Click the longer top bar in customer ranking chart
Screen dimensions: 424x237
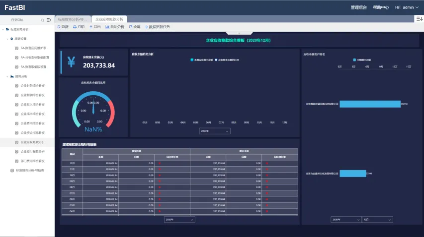[370, 104]
